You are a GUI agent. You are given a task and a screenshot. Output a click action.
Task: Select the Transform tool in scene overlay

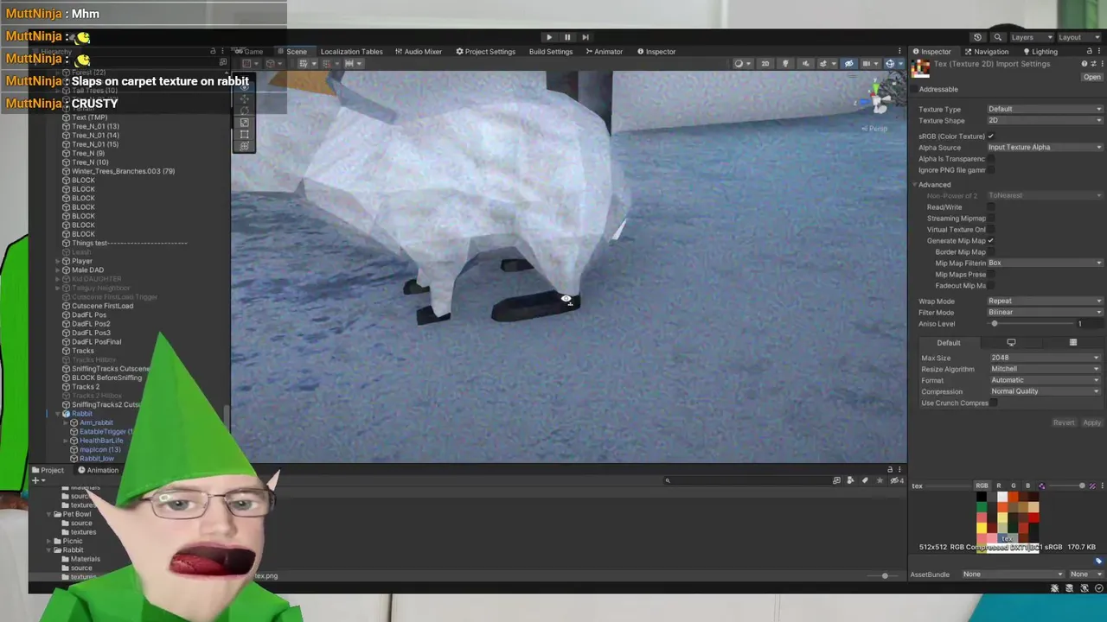coord(244,146)
